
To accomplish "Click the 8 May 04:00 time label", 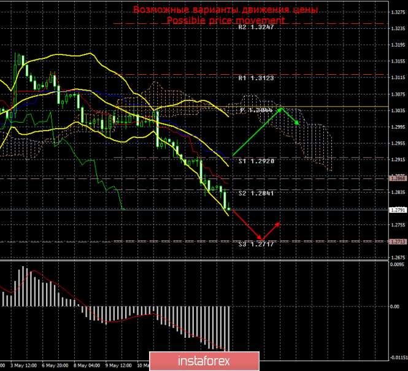I will (x=87, y=365).
